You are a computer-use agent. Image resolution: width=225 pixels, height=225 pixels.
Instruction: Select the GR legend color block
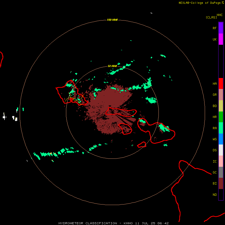[x=221, y=95]
